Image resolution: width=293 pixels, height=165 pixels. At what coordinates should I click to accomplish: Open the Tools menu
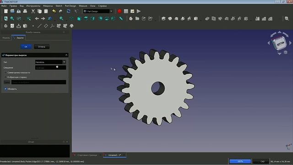point(33,6)
